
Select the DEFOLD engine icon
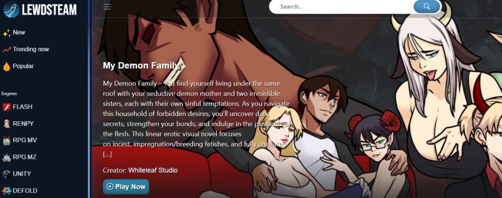6,191
